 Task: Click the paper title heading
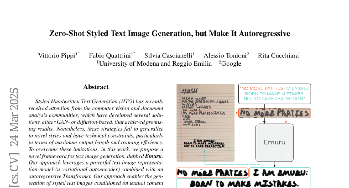pos(170,34)
